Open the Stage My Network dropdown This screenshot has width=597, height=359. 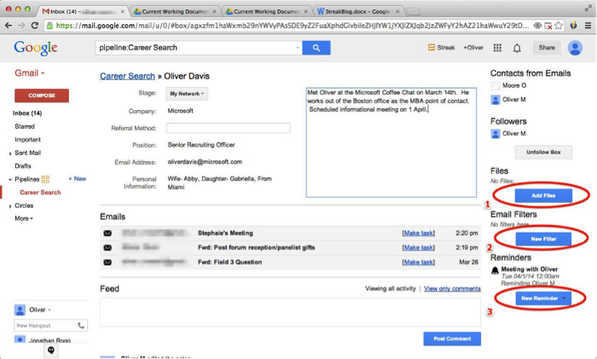[x=187, y=94]
